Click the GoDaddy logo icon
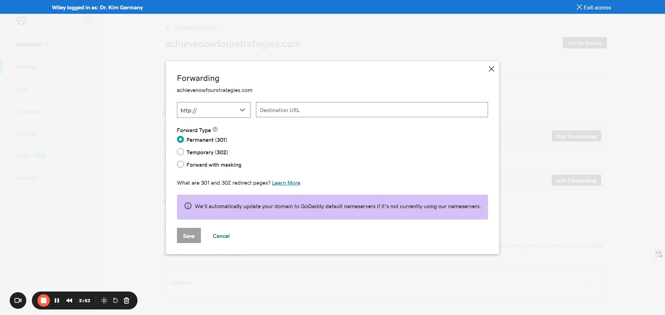The width and height of the screenshot is (665, 315). 21,21
